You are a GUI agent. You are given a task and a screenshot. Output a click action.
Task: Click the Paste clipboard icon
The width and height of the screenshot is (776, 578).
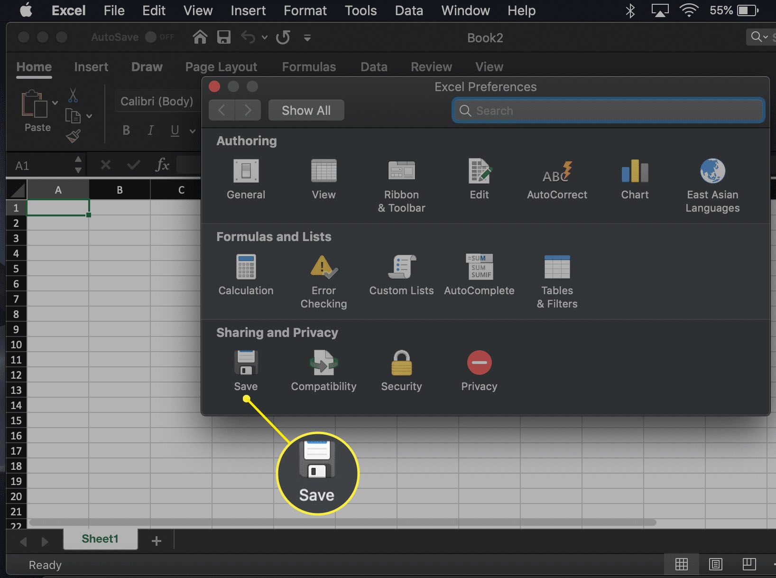pyautogui.click(x=34, y=103)
